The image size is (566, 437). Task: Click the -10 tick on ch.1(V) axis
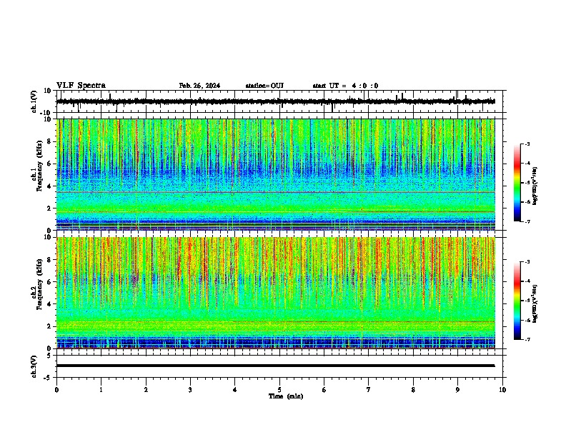(46, 113)
